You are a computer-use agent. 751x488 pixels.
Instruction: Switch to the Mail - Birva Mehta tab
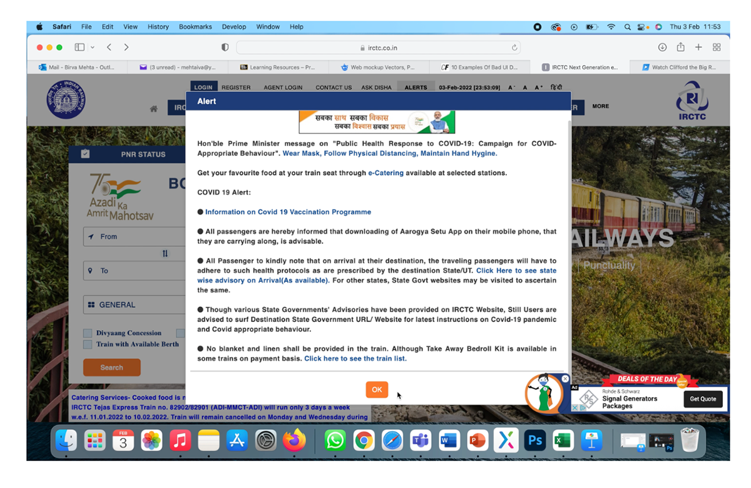click(78, 67)
